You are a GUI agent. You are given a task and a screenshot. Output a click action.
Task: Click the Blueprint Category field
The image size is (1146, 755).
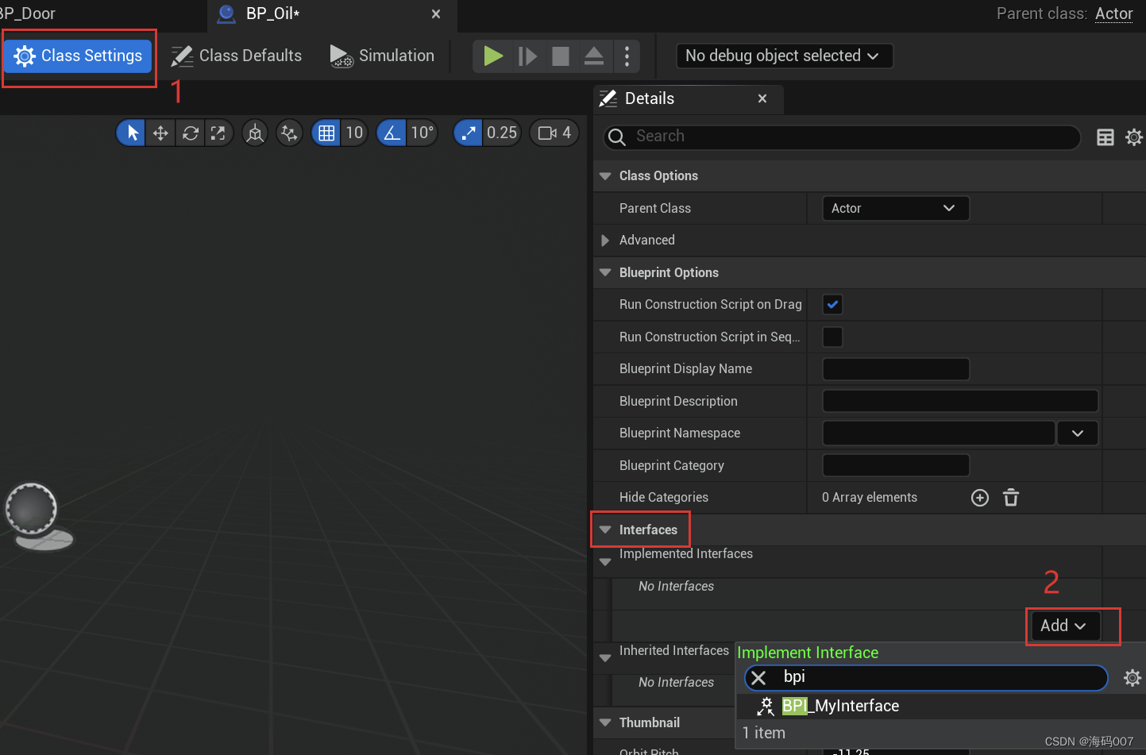[x=896, y=465]
